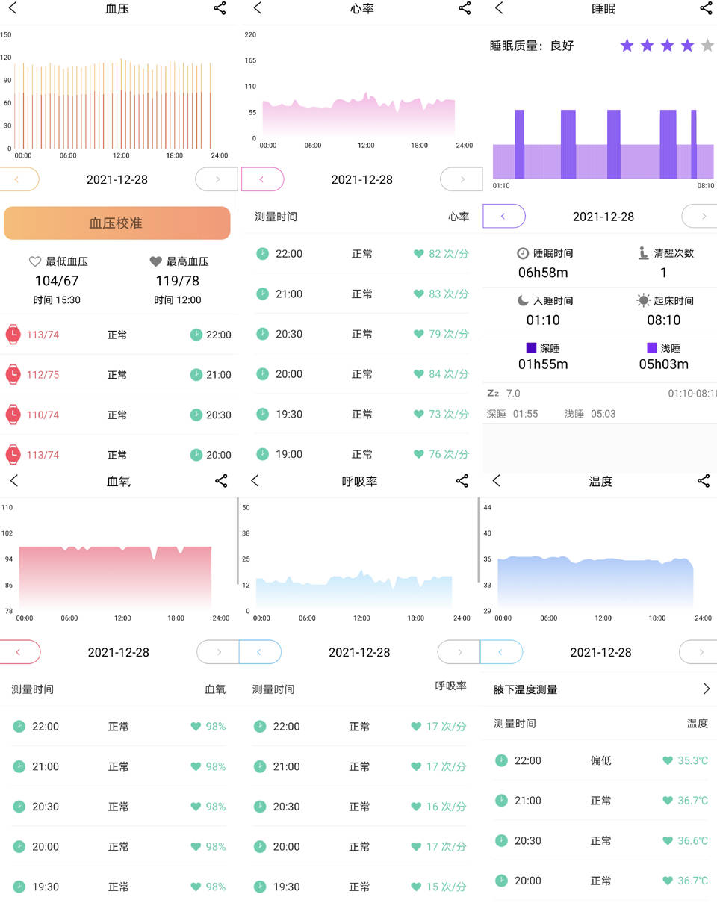Share the blood pressure (血压) report

(220, 8)
